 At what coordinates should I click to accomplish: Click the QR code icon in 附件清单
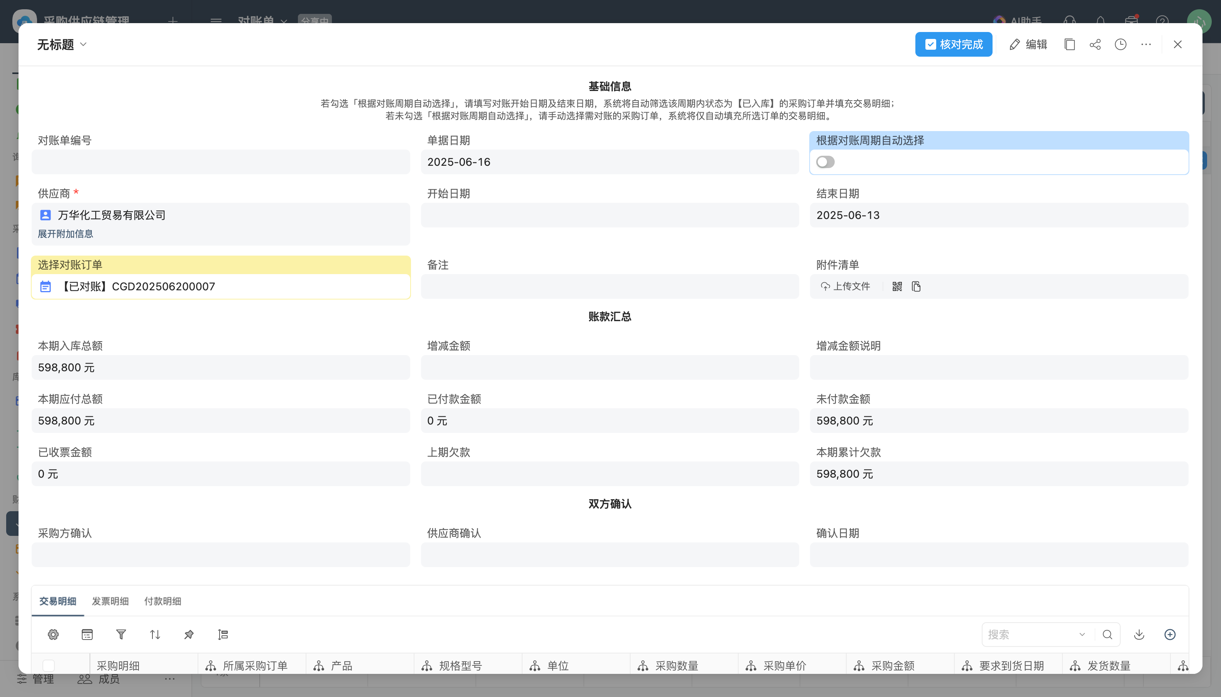tap(897, 286)
